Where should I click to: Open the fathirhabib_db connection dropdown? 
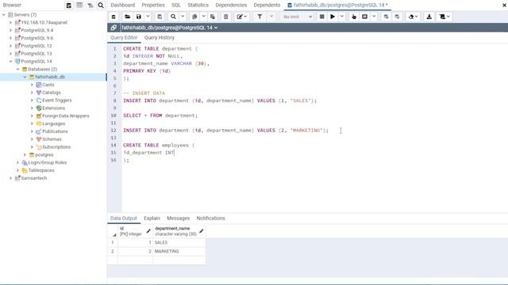pos(169,28)
